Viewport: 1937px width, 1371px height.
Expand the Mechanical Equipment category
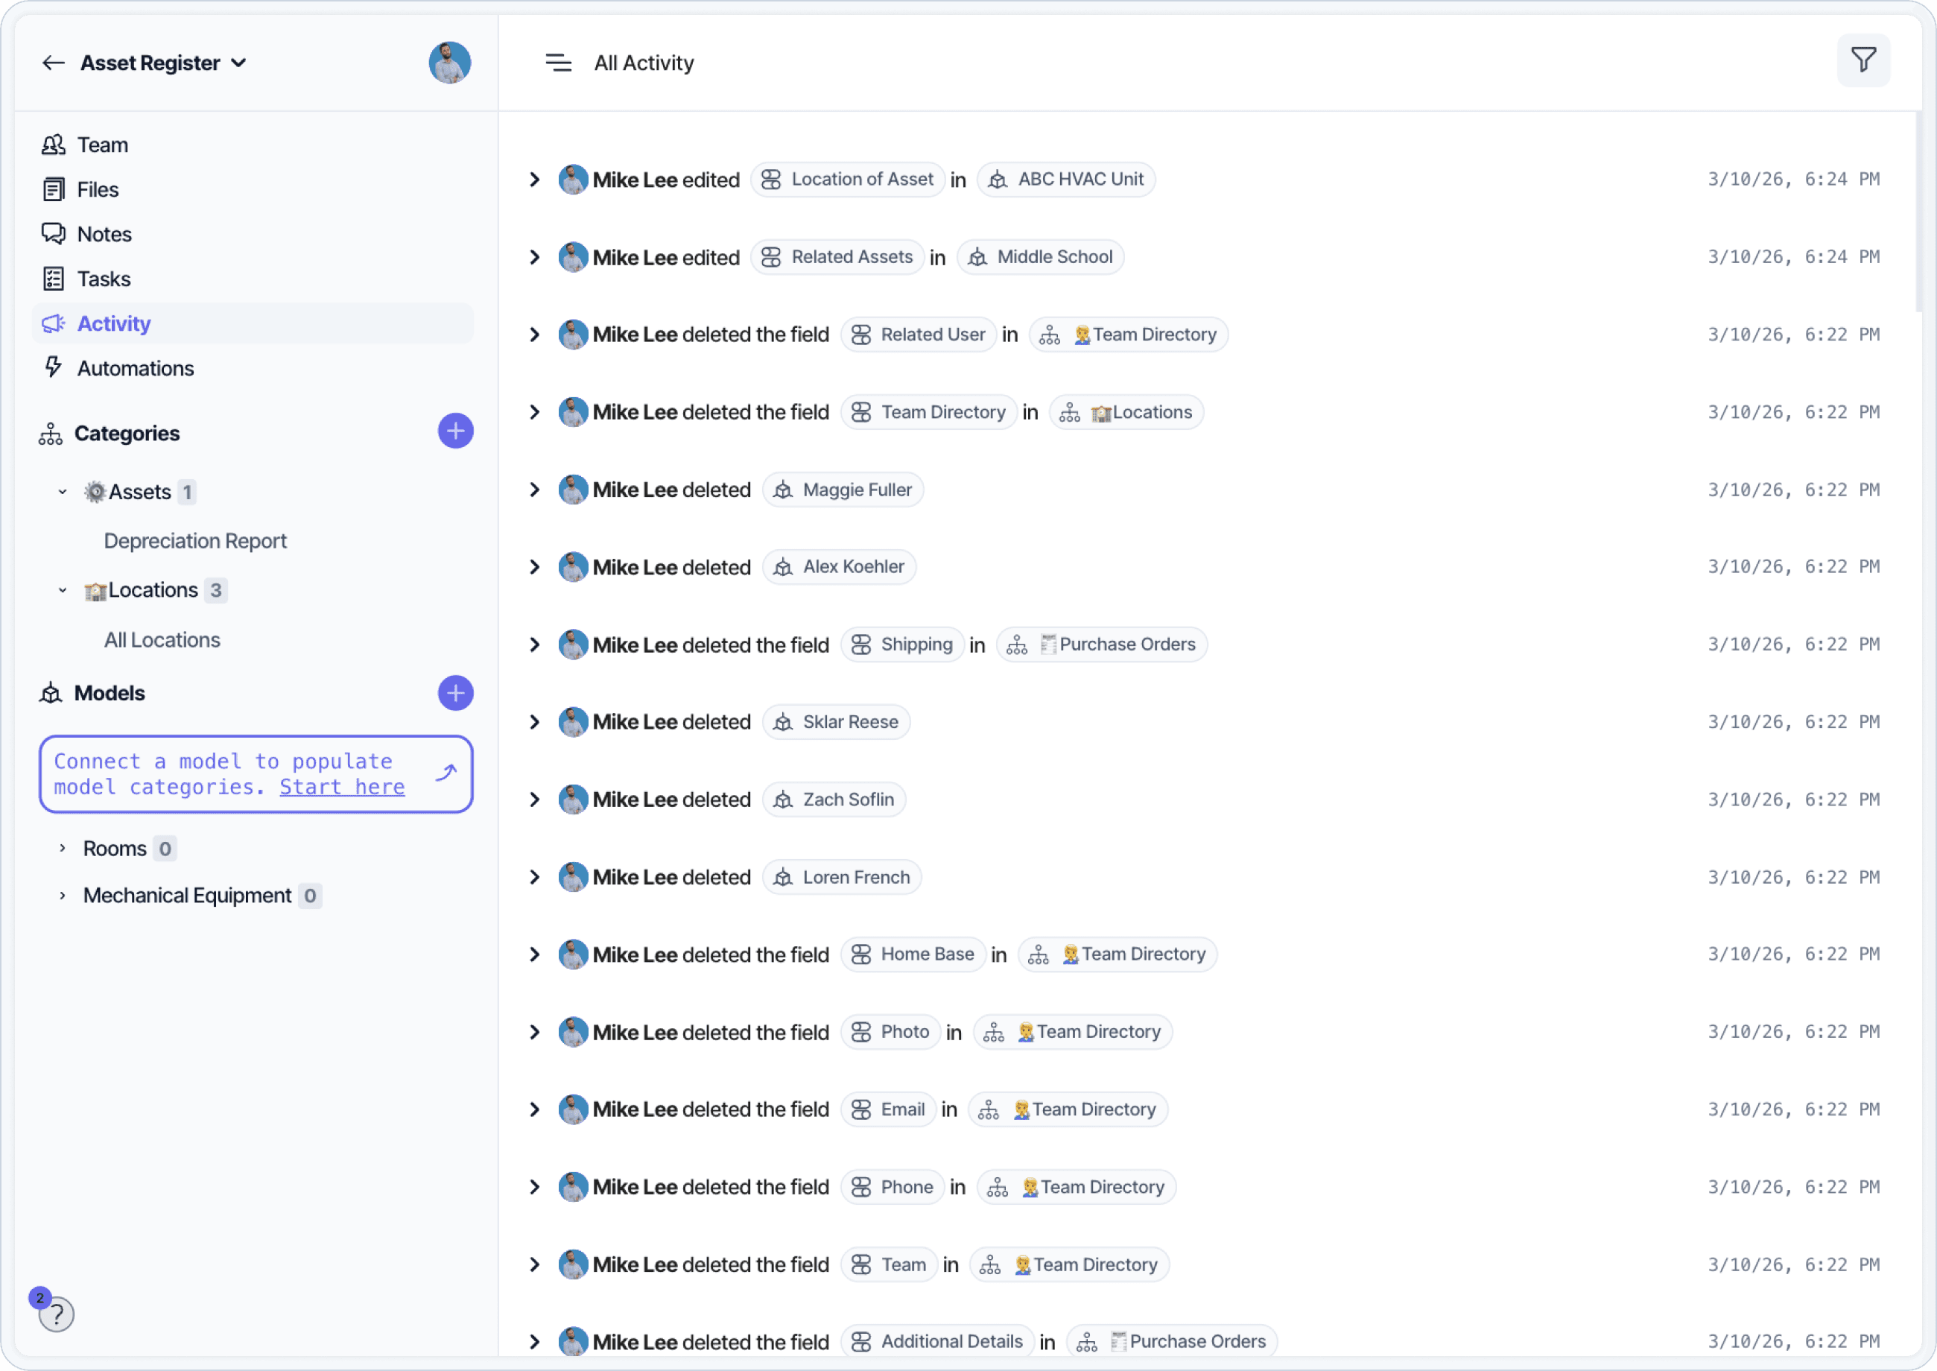[x=63, y=896]
